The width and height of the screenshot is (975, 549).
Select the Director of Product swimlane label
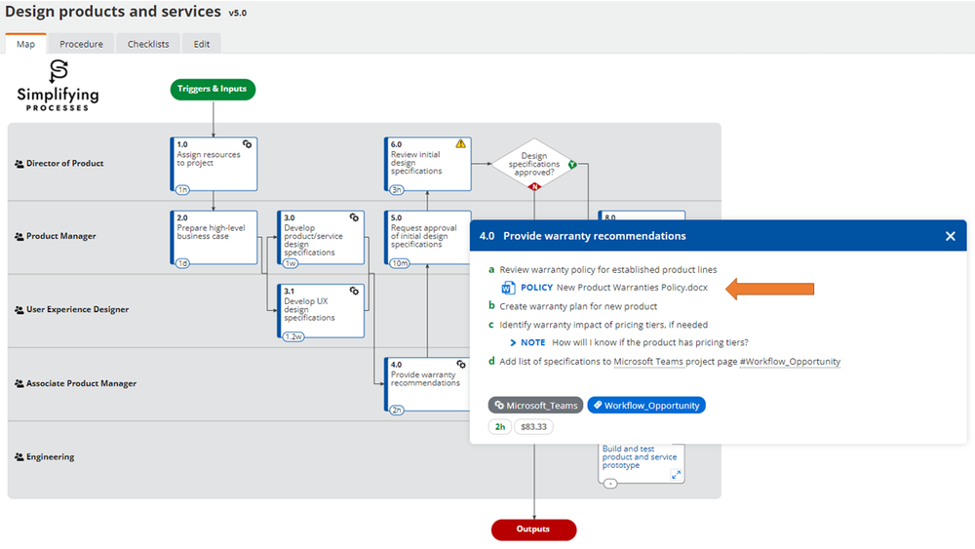[64, 164]
